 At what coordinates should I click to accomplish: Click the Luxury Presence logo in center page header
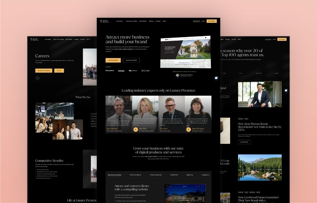pyautogui.click(x=105, y=21)
